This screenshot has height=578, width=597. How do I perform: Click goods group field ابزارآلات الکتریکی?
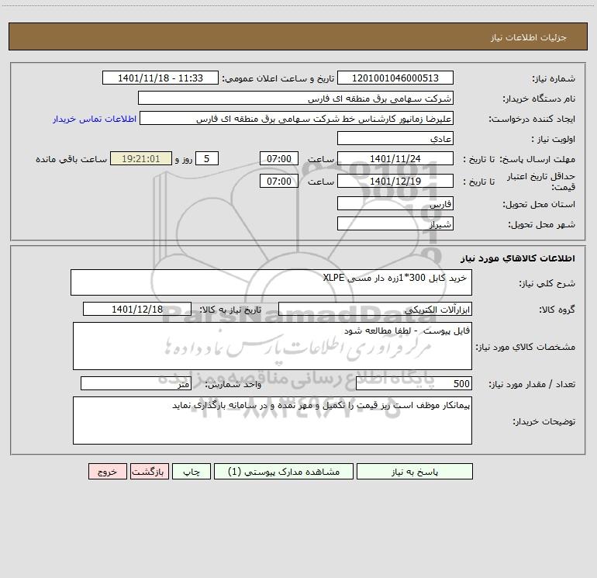tap(375, 309)
